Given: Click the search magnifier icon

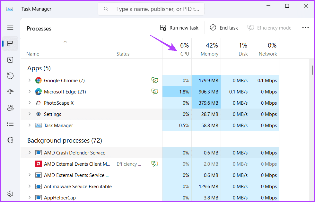Looking at the screenshot, I should coord(106,9).
